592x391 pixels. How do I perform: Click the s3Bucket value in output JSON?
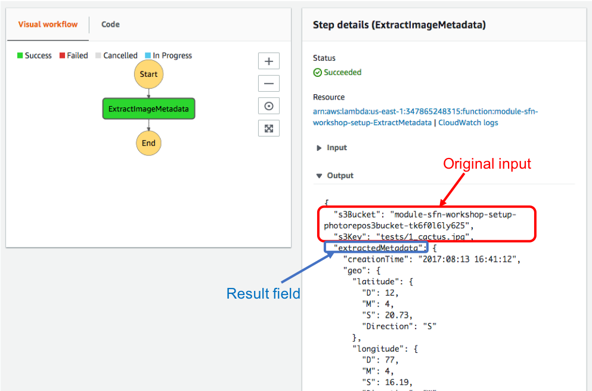click(420, 220)
